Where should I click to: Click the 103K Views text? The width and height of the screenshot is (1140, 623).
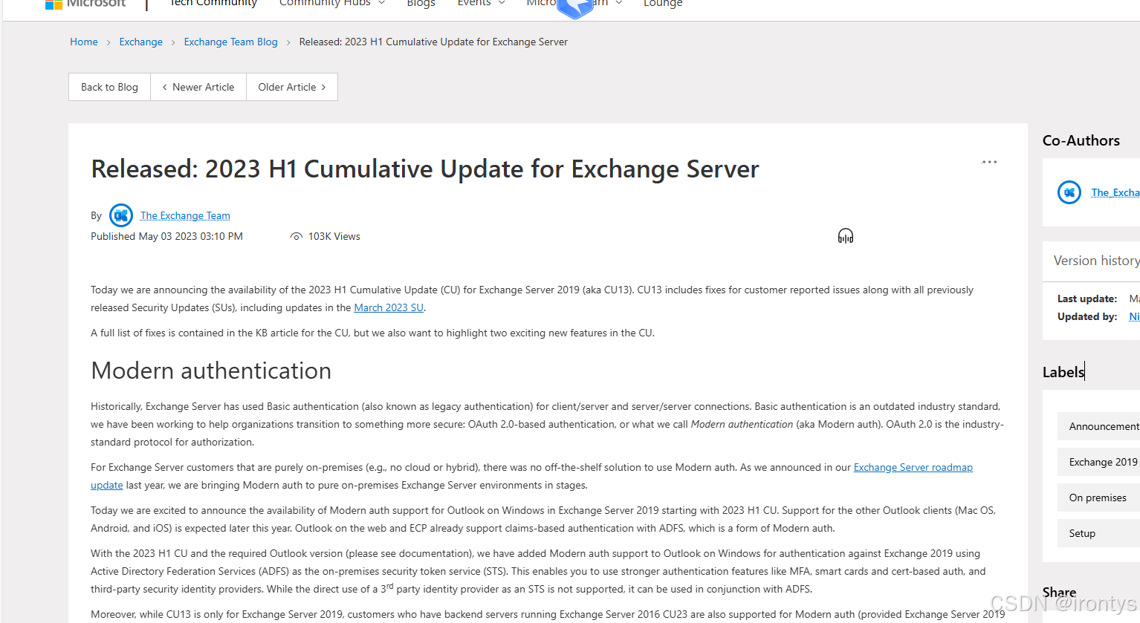(334, 236)
